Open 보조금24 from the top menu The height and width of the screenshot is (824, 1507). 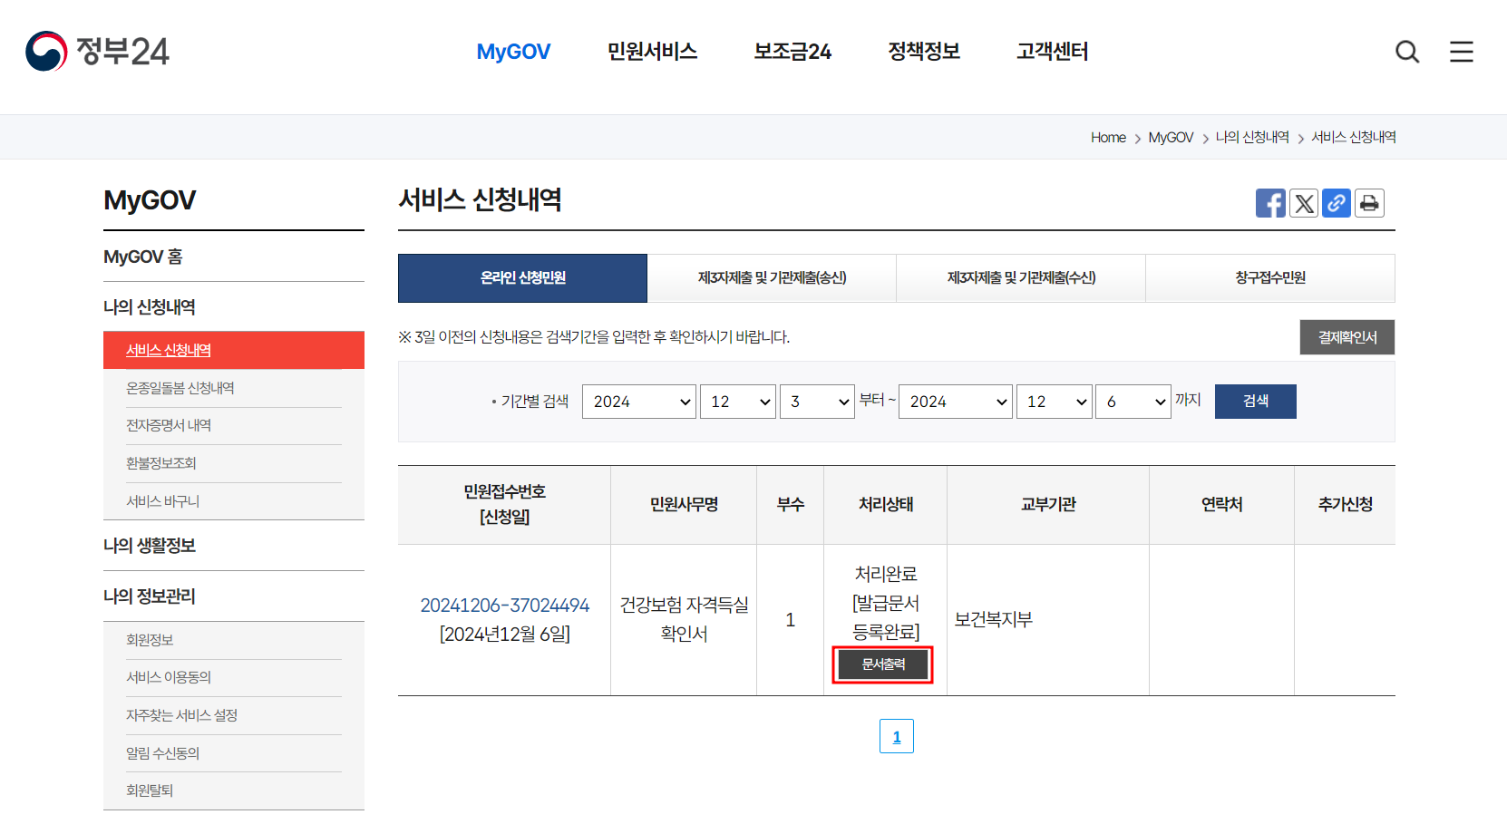[x=792, y=52]
